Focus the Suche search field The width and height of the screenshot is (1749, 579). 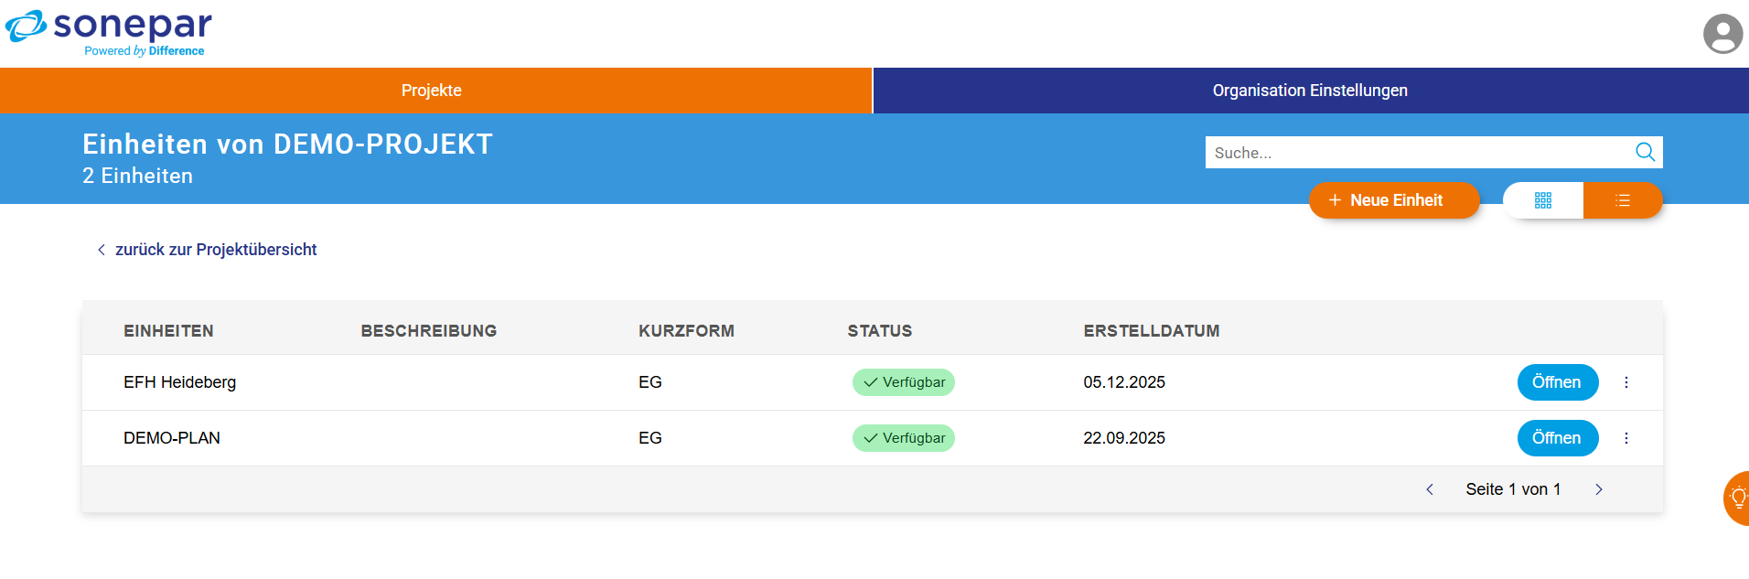coord(1418,153)
